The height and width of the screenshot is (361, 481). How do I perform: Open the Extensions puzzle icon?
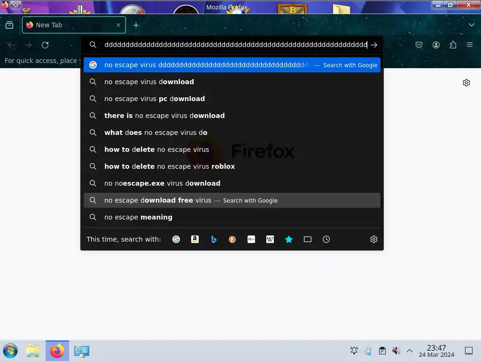453,45
